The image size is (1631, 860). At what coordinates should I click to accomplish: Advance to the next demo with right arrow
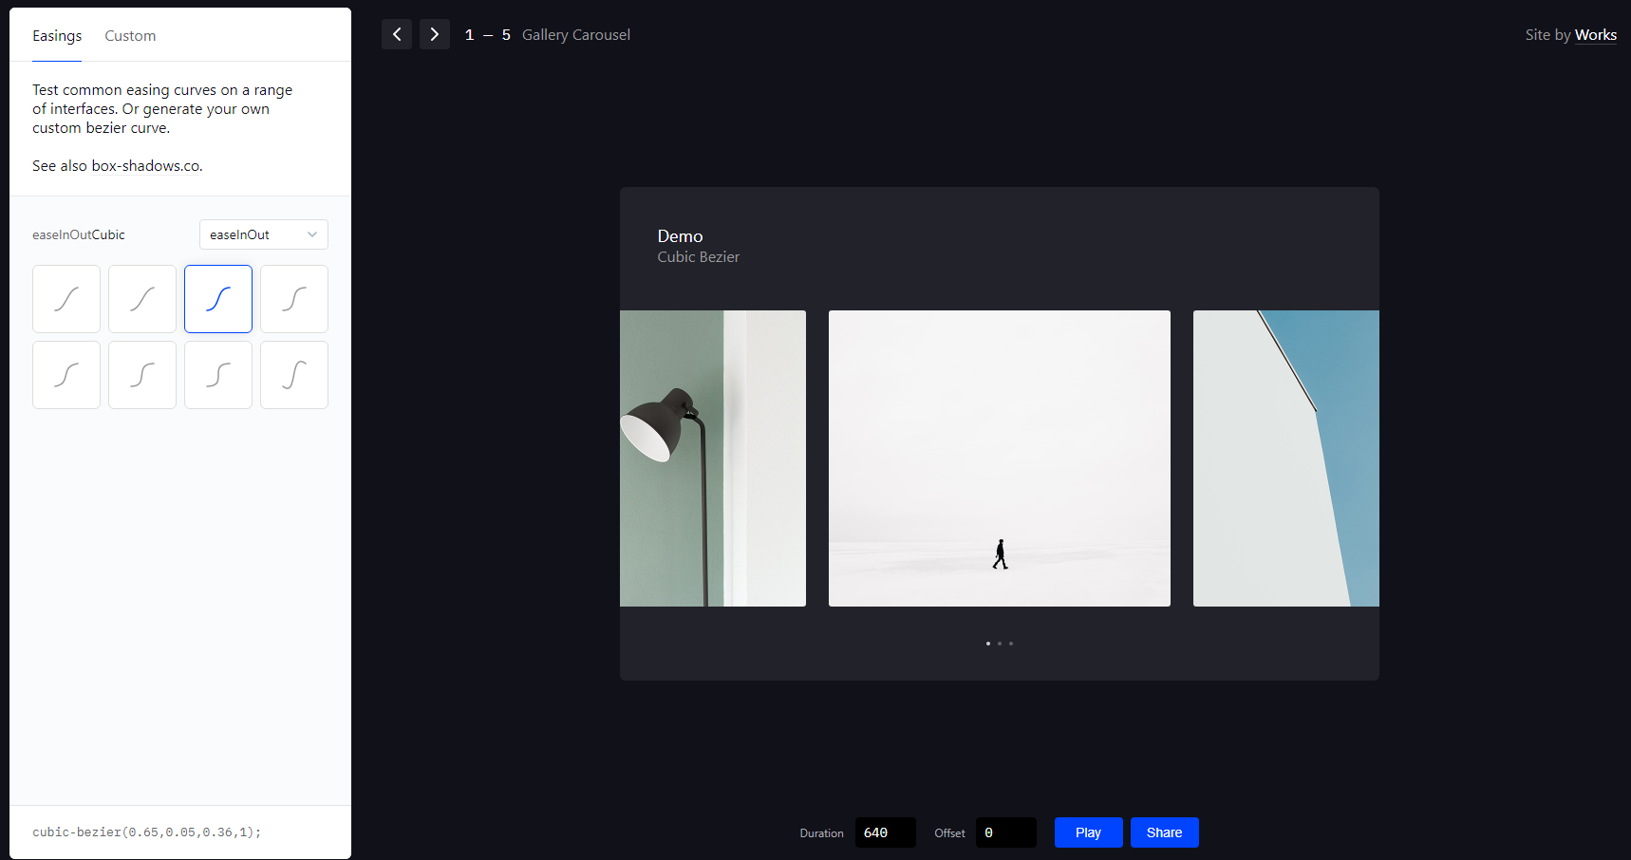pos(435,34)
